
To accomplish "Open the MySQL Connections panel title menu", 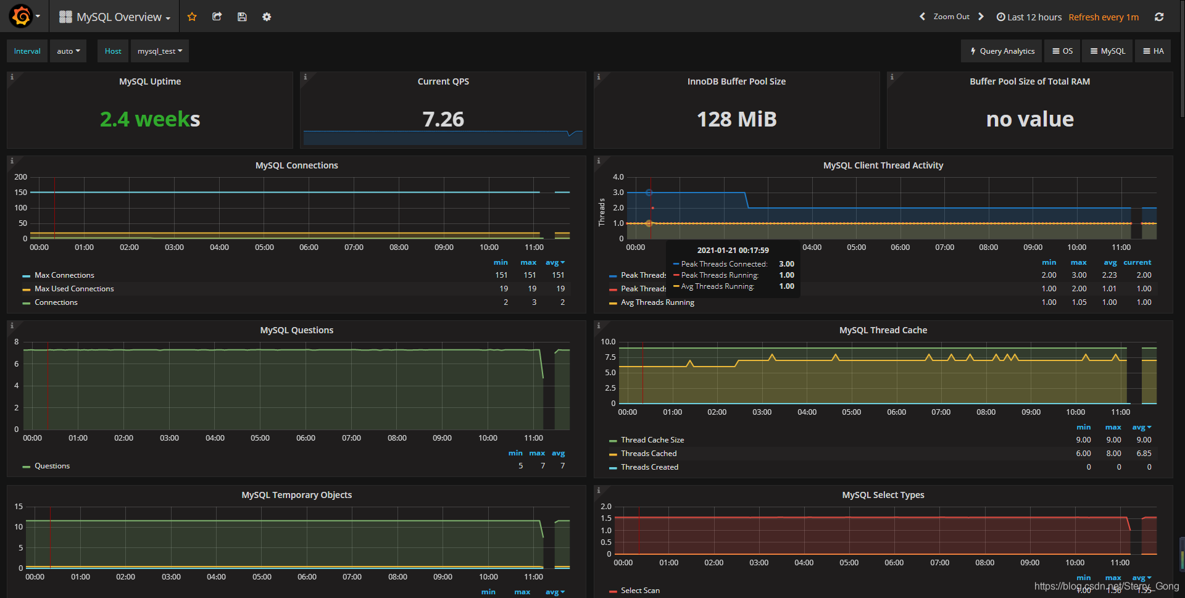I will (296, 165).
